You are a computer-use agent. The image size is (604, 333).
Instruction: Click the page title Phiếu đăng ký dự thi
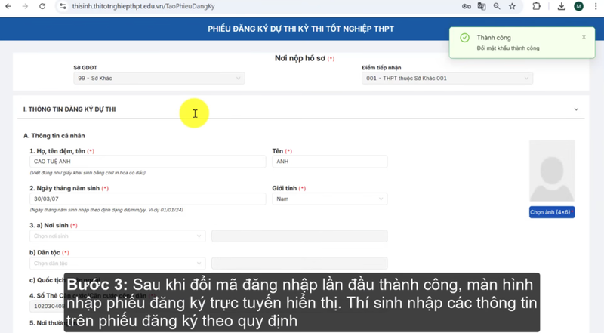pyautogui.click(x=300, y=29)
